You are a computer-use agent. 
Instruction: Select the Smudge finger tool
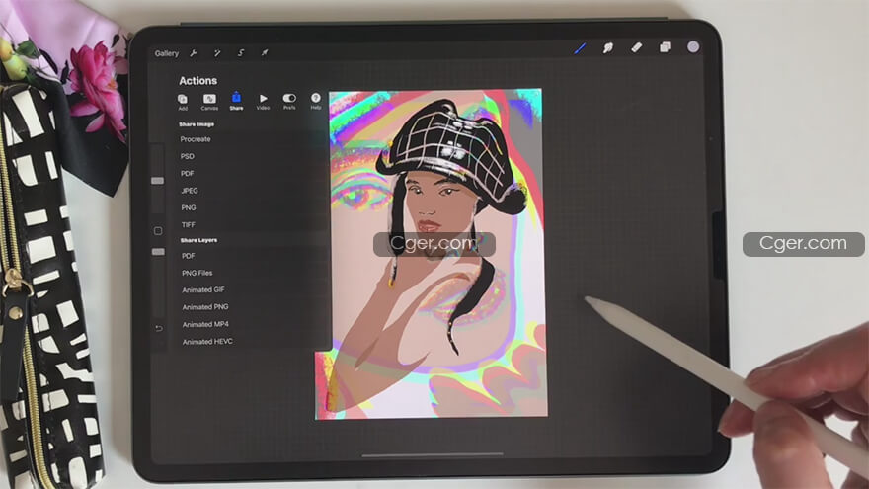click(x=608, y=48)
